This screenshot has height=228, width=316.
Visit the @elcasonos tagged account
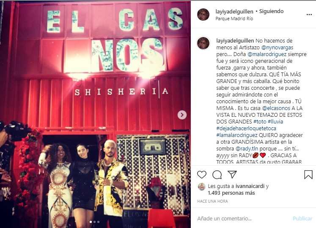[x=276, y=108]
